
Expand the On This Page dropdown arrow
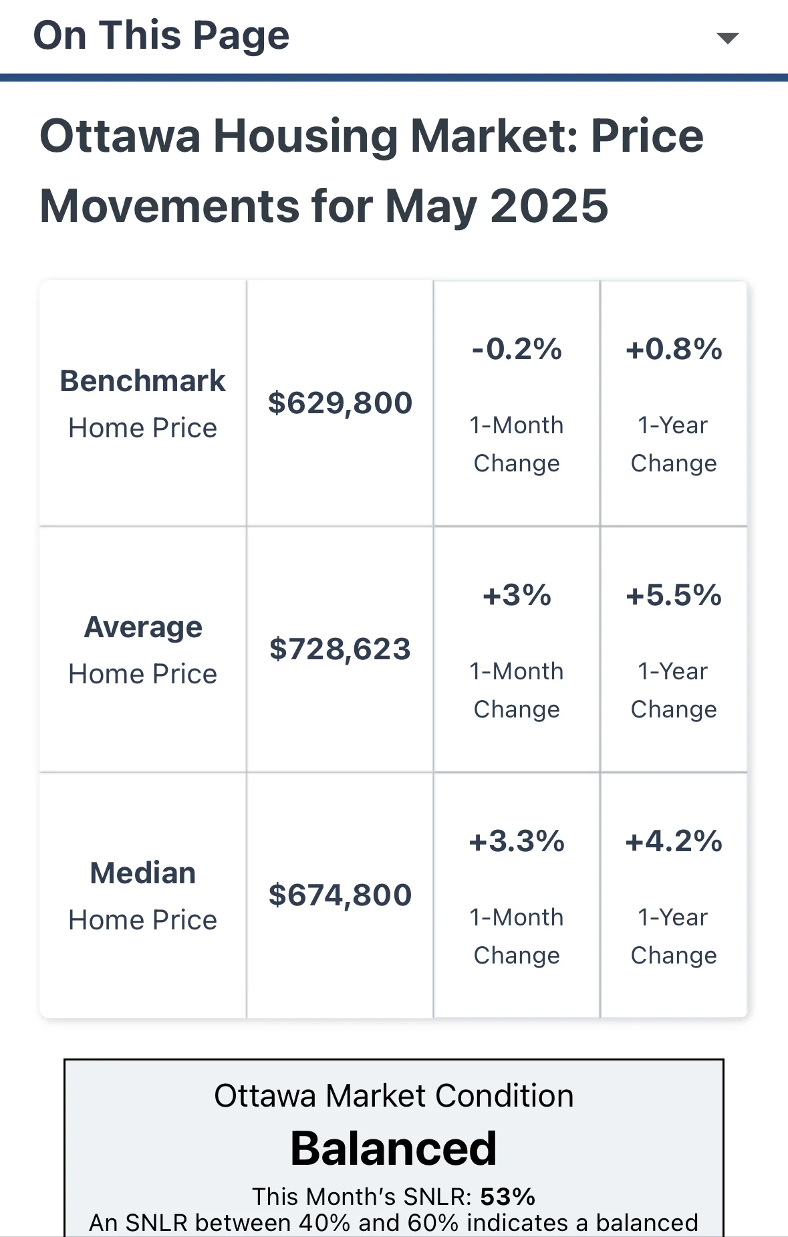pos(727,37)
